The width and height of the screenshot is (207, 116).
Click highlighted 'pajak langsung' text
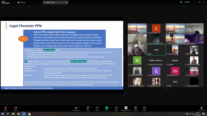coord(49,50)
